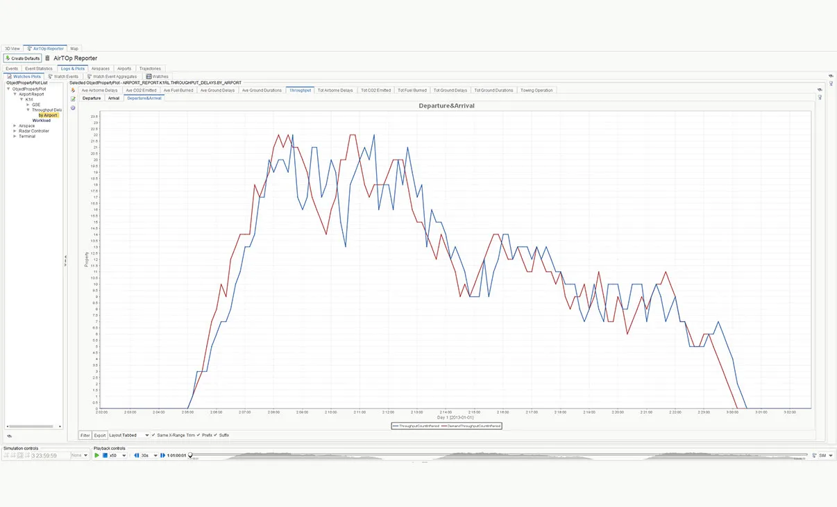
Task: Select the Workload tree item
Action: tap(42, 121)
